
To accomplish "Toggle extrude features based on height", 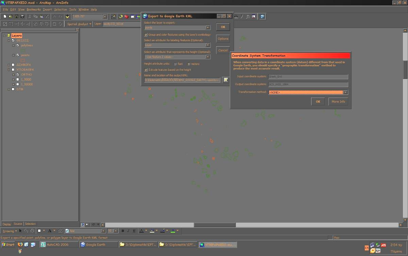I will (146, 70).
